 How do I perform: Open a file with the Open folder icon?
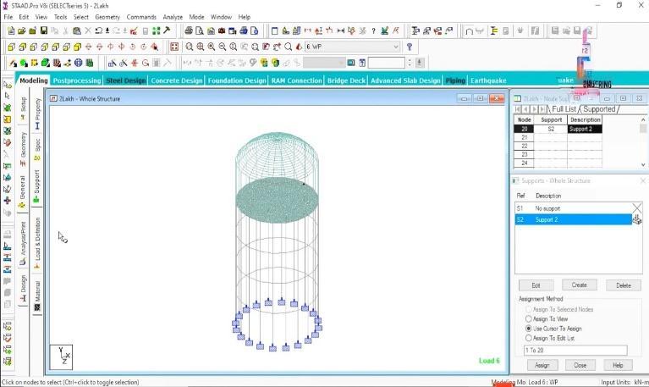tap(22, 30)
